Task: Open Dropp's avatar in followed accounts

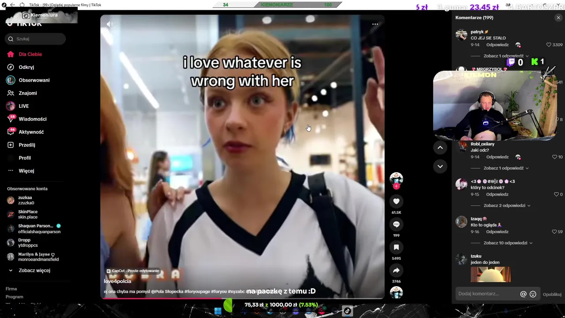Action: coord(11,243)
